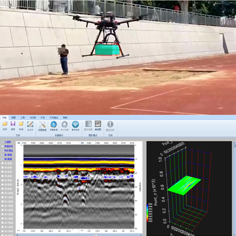Image resolution: width=236 pixels, height=236 pixels.
Task: Uncheck the 三维图 3D view checkbox
Action: [x=3, y=142]
